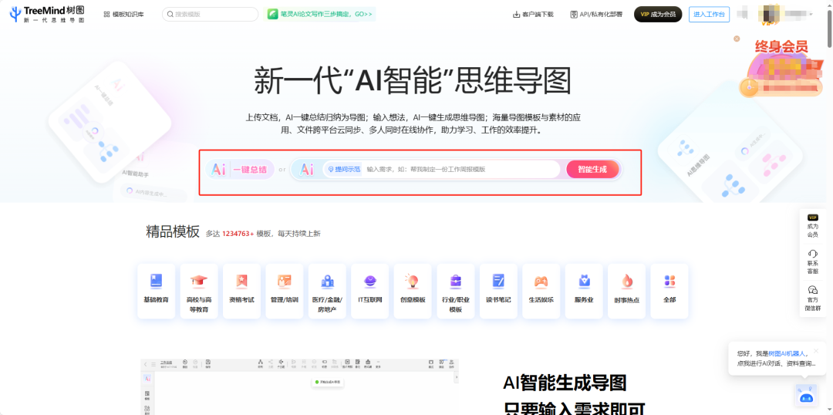Click 官方微信群 sidebar item

click(x=812, y=298)
